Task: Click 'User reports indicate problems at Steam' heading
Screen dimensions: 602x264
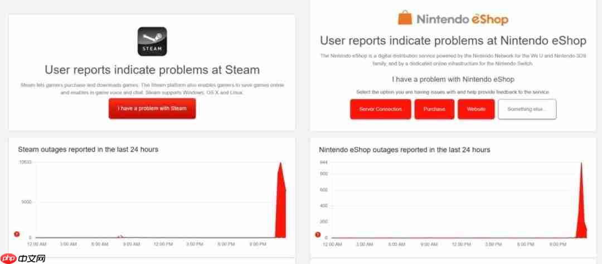Action: [x=152, y=70]
